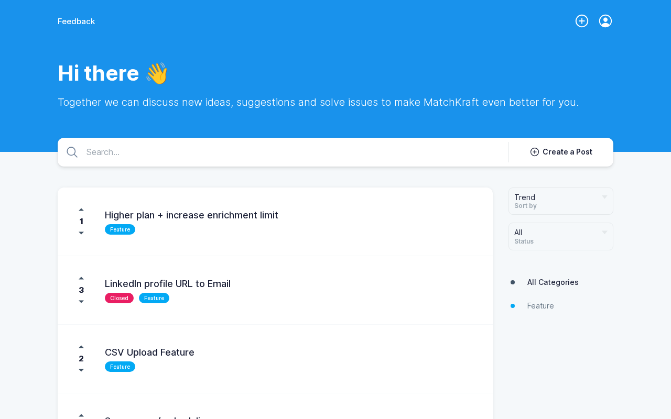Click the plus circle icon in header
Screen dimensions: 671x419
(582, 21)
